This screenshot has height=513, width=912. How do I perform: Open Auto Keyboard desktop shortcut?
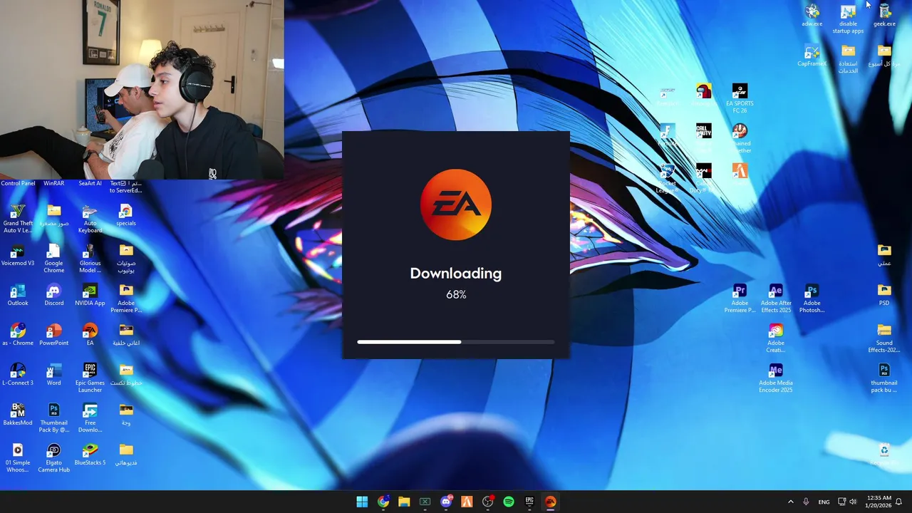[90, 218]
